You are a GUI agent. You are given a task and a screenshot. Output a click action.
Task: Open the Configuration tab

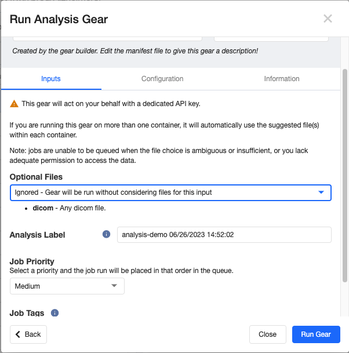pos(162,79)
